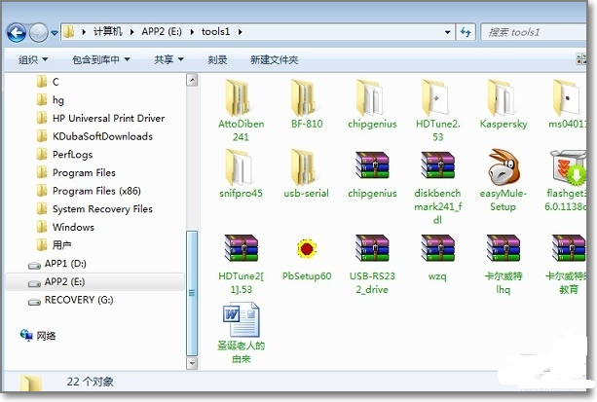Screen dimensions: 597x402
Task: Select Program Files in navigation tree
Action: point(76,172)
